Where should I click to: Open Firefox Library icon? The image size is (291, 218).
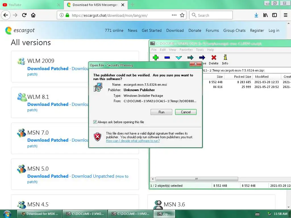[265, 15]
